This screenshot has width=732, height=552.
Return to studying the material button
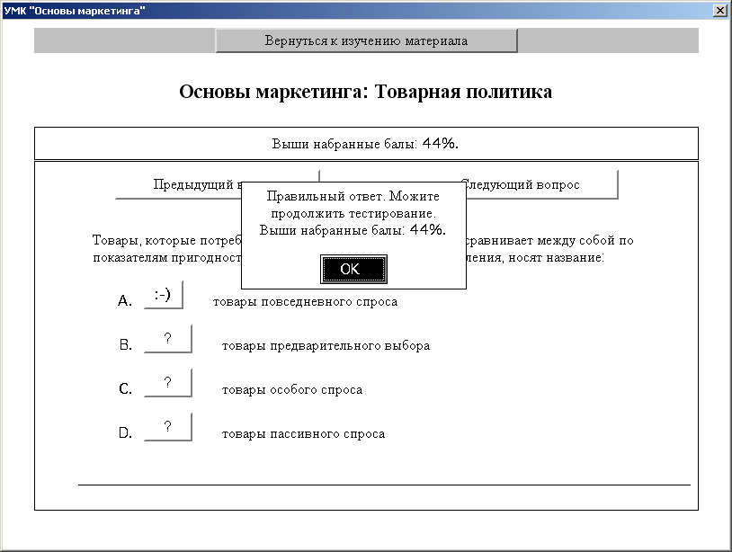[x=366, y=40]
